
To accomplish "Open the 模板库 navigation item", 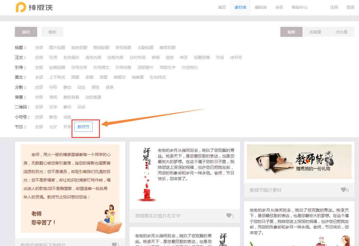I will tap(261, 7).
